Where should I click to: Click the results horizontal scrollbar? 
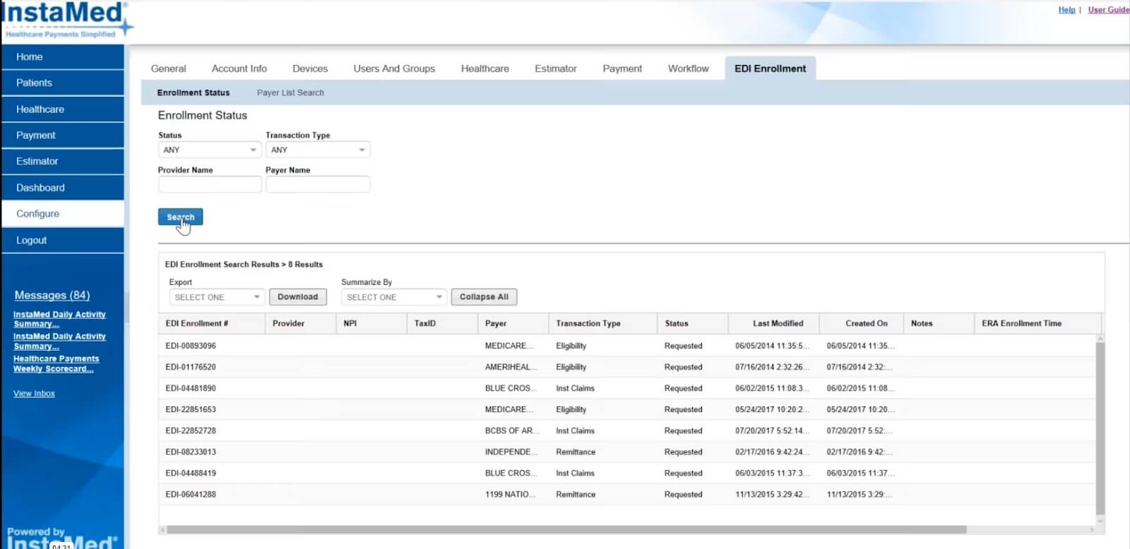click(x=566, y=529)
